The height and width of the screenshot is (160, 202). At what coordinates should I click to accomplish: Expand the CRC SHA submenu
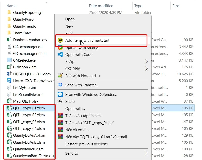pos(146,68)
